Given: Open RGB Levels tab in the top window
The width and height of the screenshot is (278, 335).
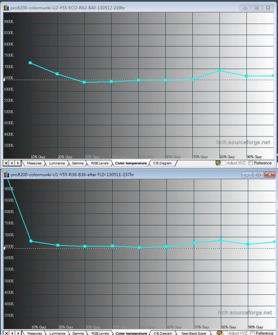Looking at the screenshot, I should [99, 163].
